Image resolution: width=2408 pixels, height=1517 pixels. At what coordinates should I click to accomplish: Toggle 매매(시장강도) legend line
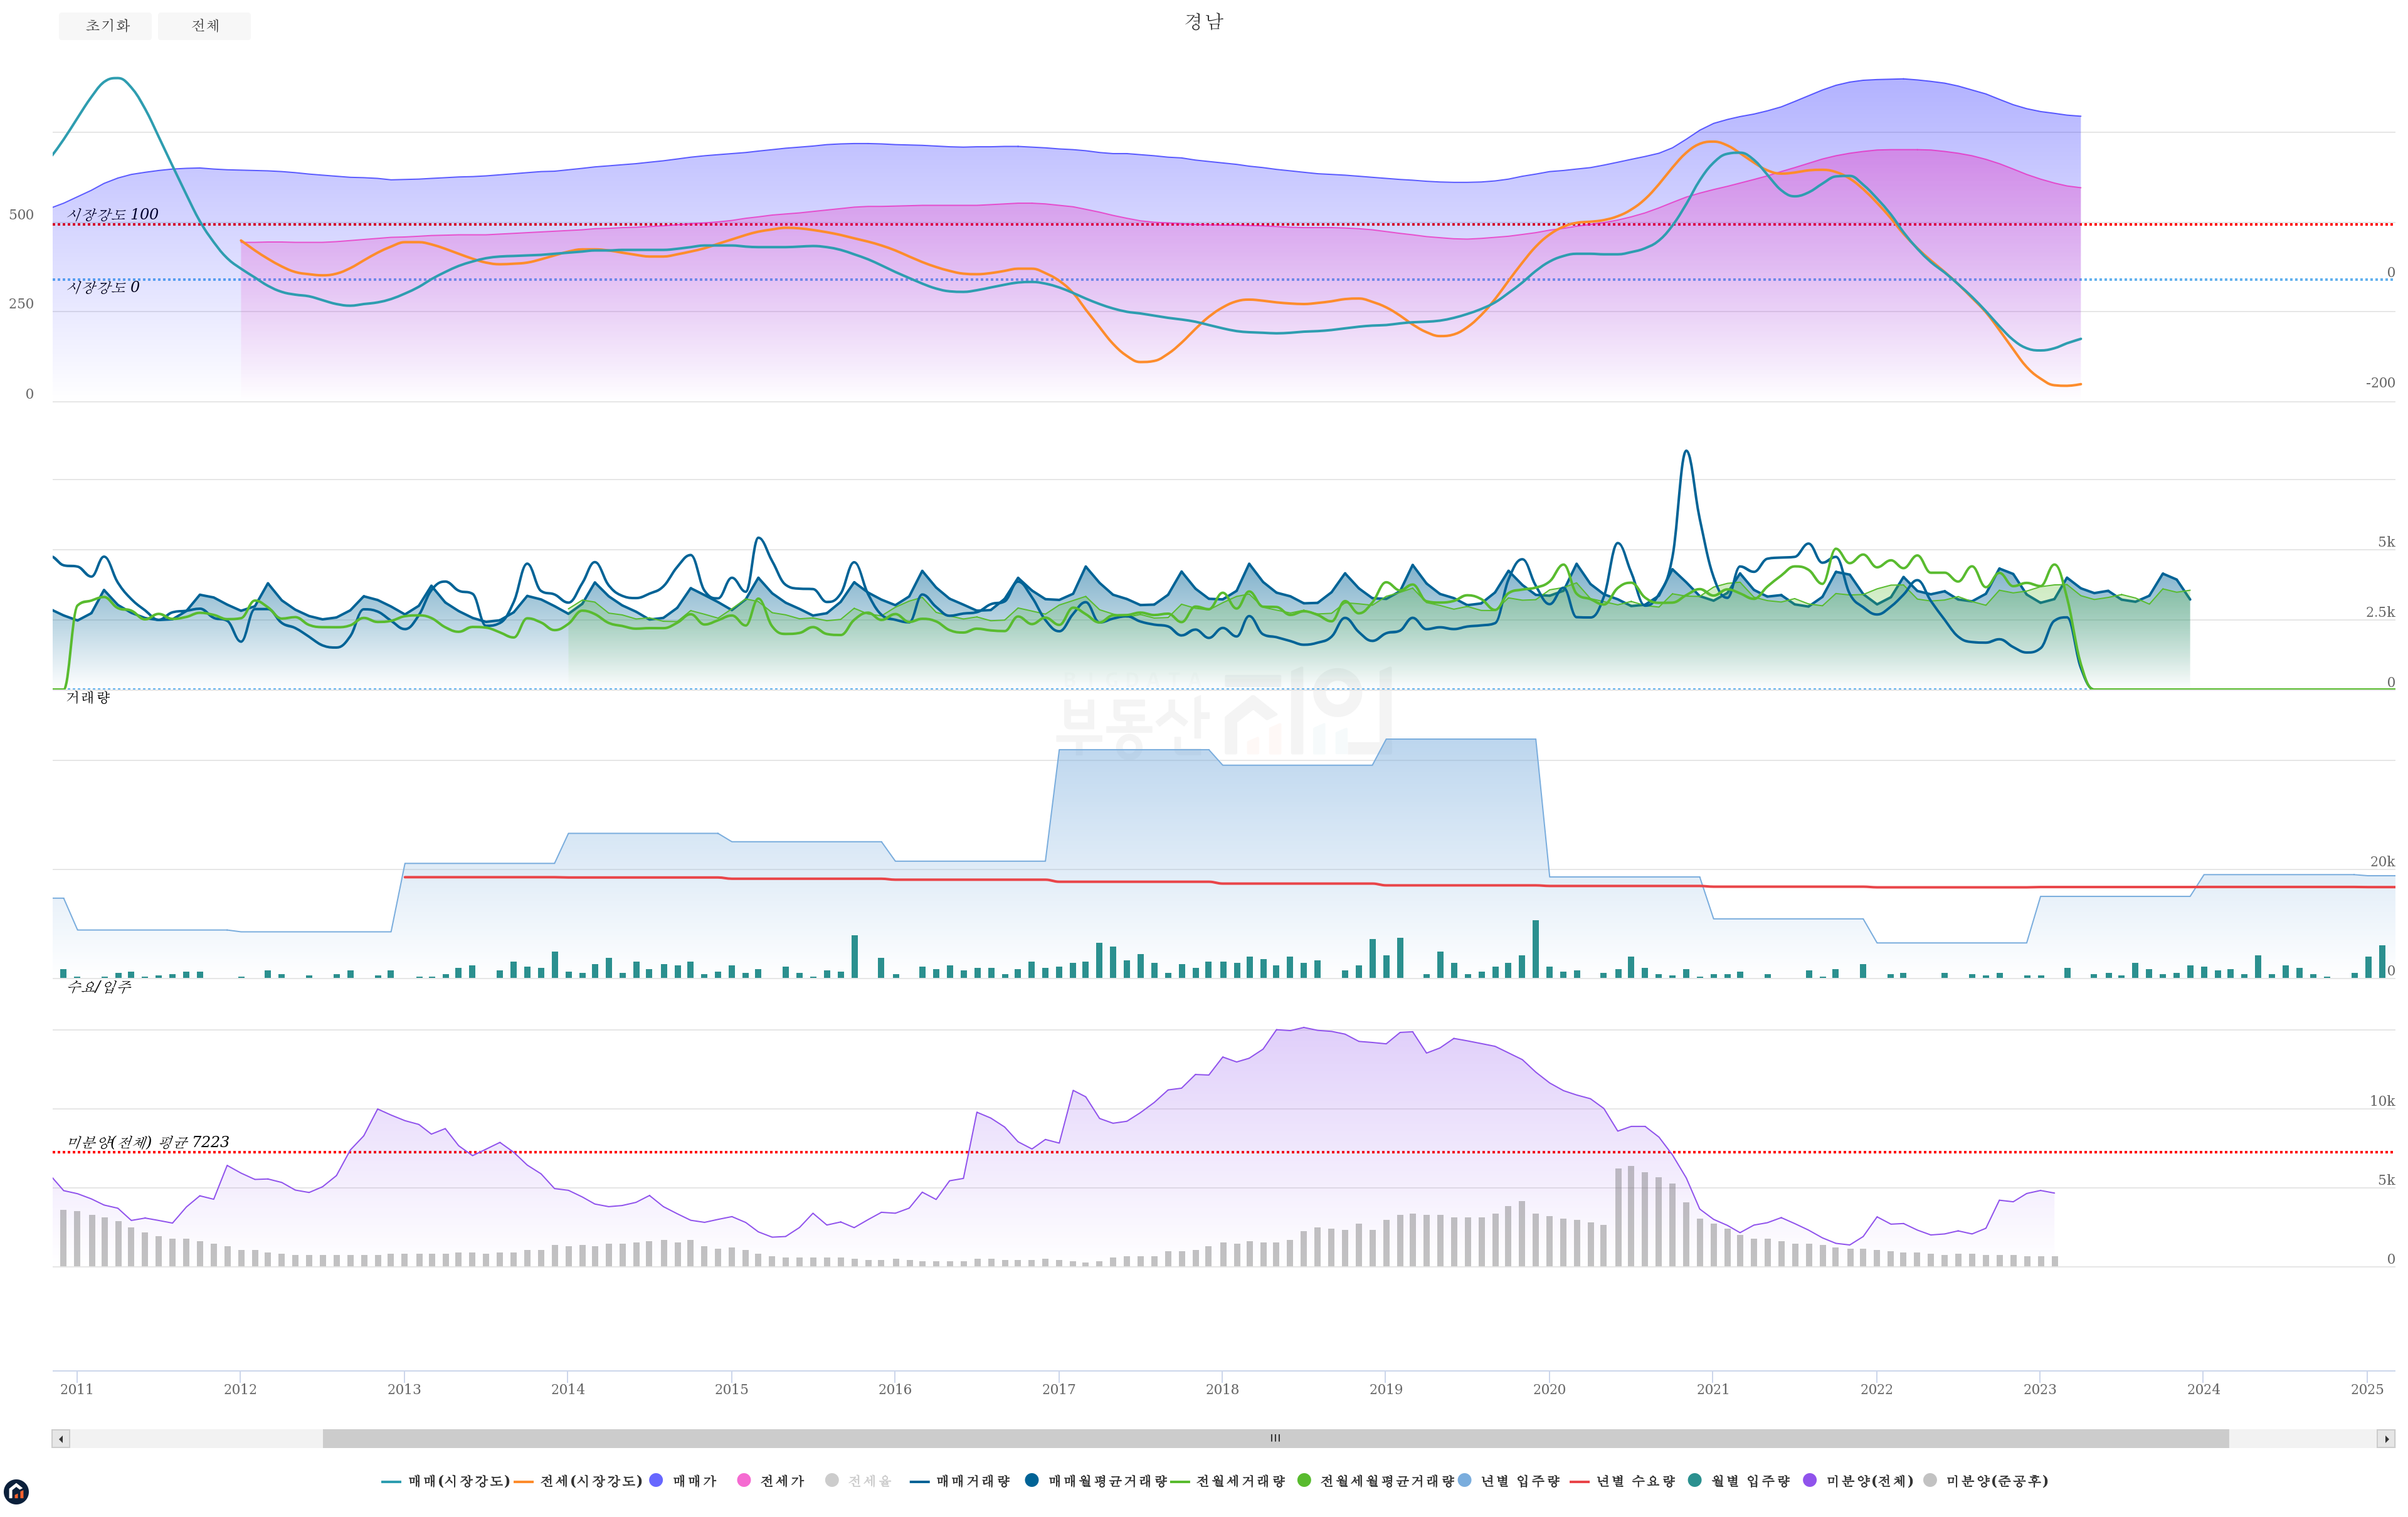pyautogui.click(x=391, y=1481)
